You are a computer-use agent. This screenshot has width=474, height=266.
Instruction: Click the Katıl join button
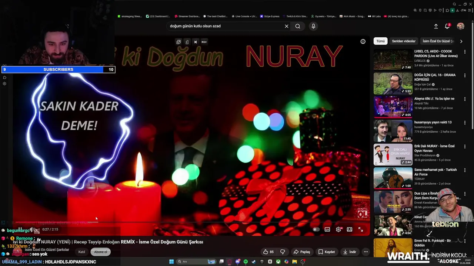81,252
